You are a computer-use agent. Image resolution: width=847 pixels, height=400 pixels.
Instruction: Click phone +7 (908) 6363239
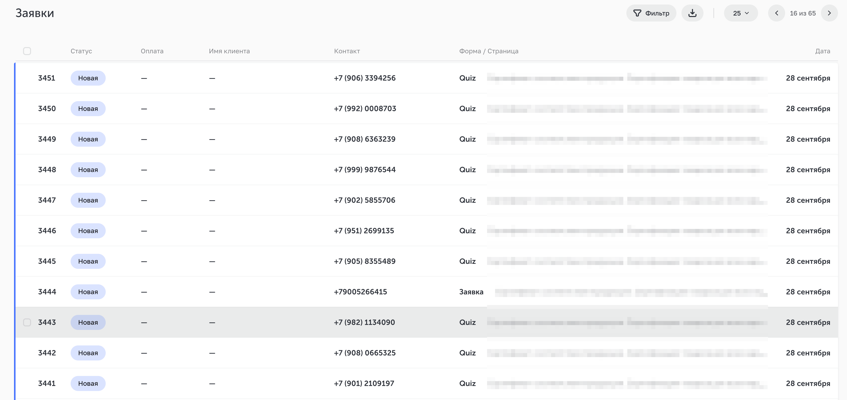[x=365, y=139]
